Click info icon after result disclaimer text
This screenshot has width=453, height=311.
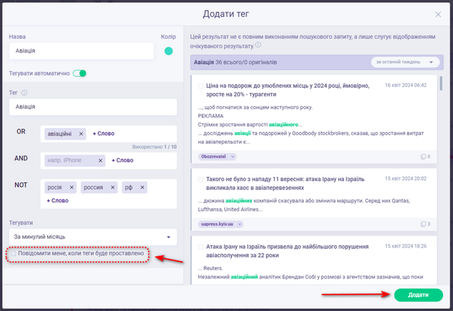click(258, 46)
